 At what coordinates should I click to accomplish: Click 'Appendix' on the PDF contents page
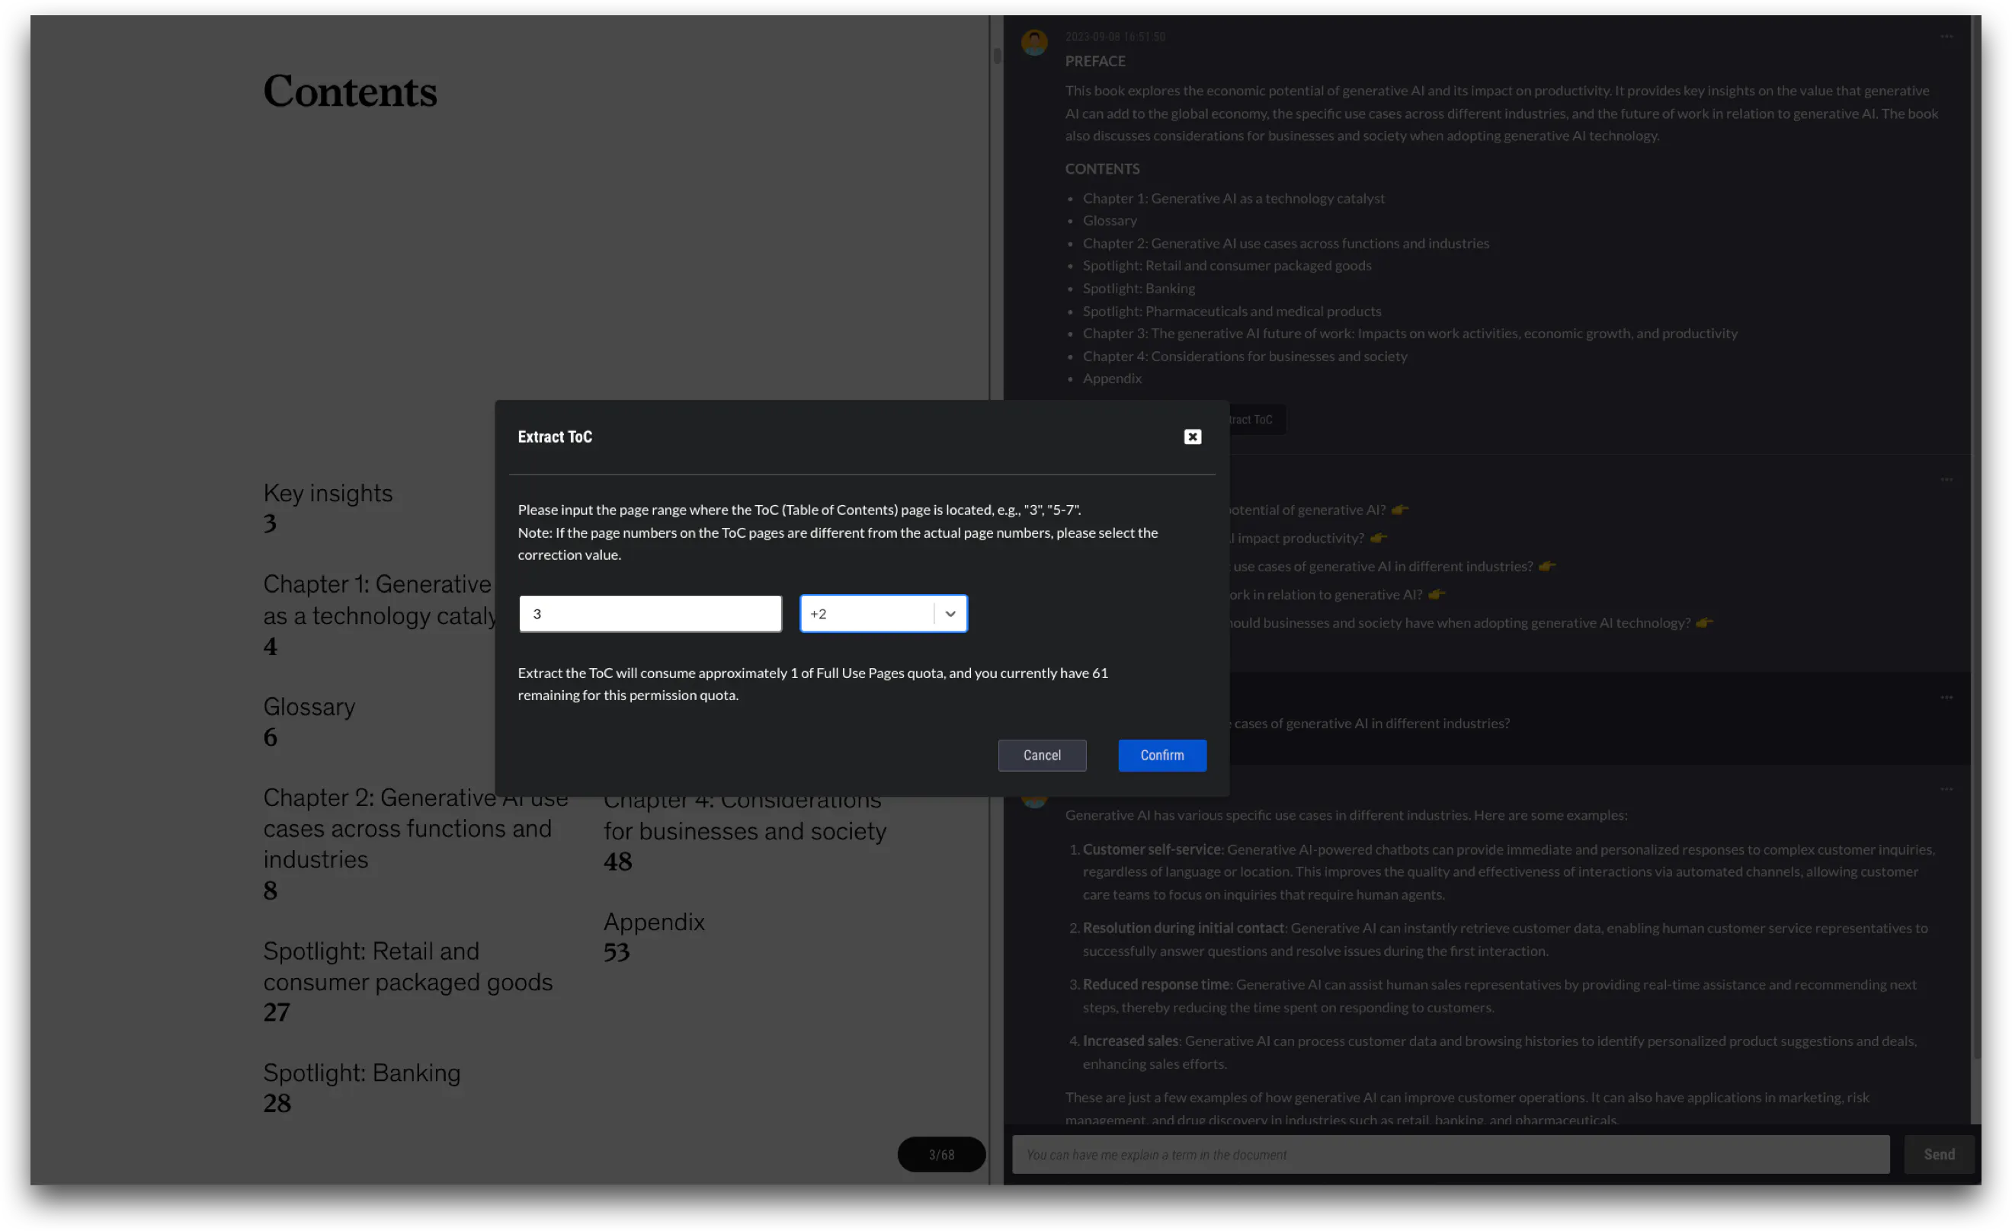pyautogui.click(x=654, y=922)
